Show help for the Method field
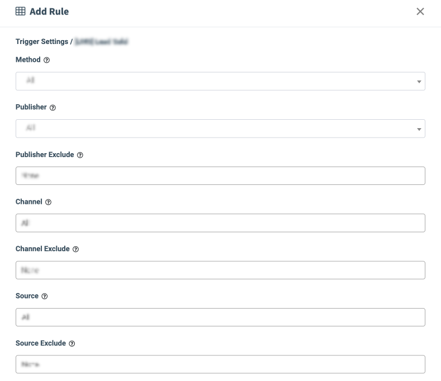 pos(46,60)
